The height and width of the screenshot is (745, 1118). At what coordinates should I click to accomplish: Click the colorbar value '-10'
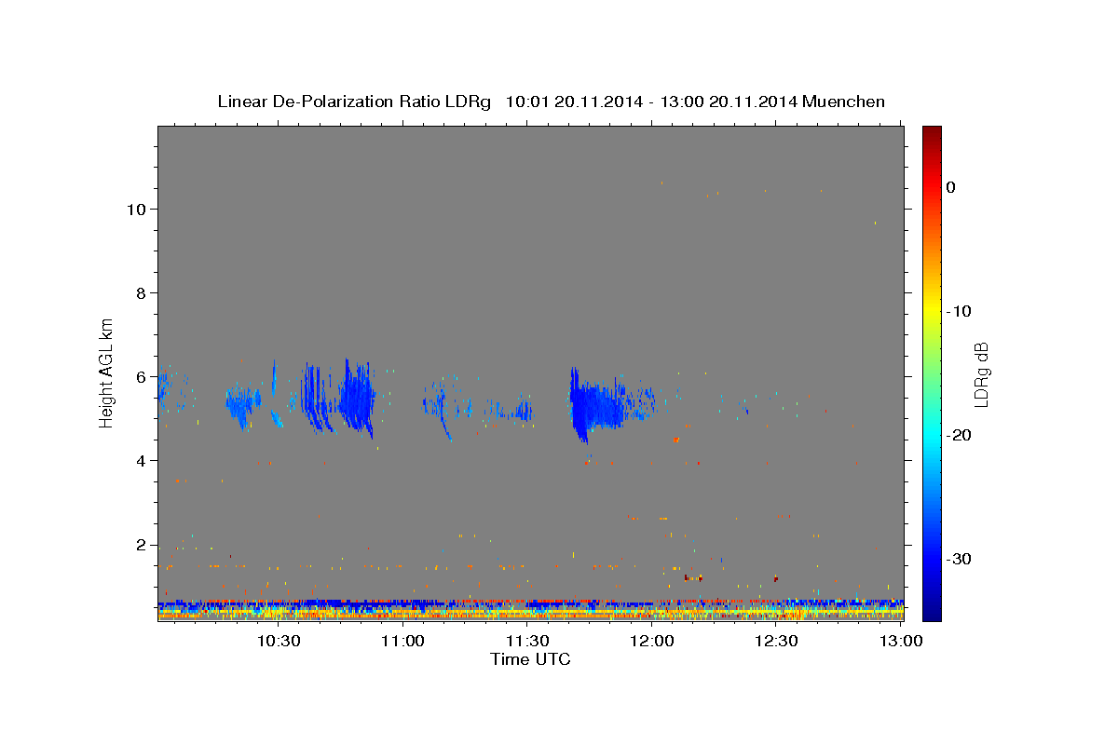click(959, 311)
